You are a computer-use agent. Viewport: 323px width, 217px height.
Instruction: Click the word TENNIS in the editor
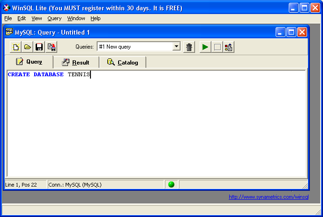tap(79, 74)
